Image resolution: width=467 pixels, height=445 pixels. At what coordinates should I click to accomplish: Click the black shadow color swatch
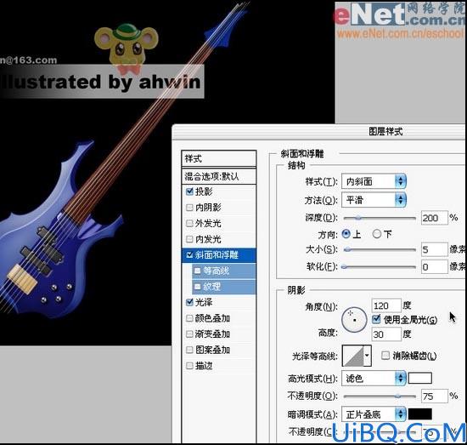pyautogui.click(x=420, y=414)
